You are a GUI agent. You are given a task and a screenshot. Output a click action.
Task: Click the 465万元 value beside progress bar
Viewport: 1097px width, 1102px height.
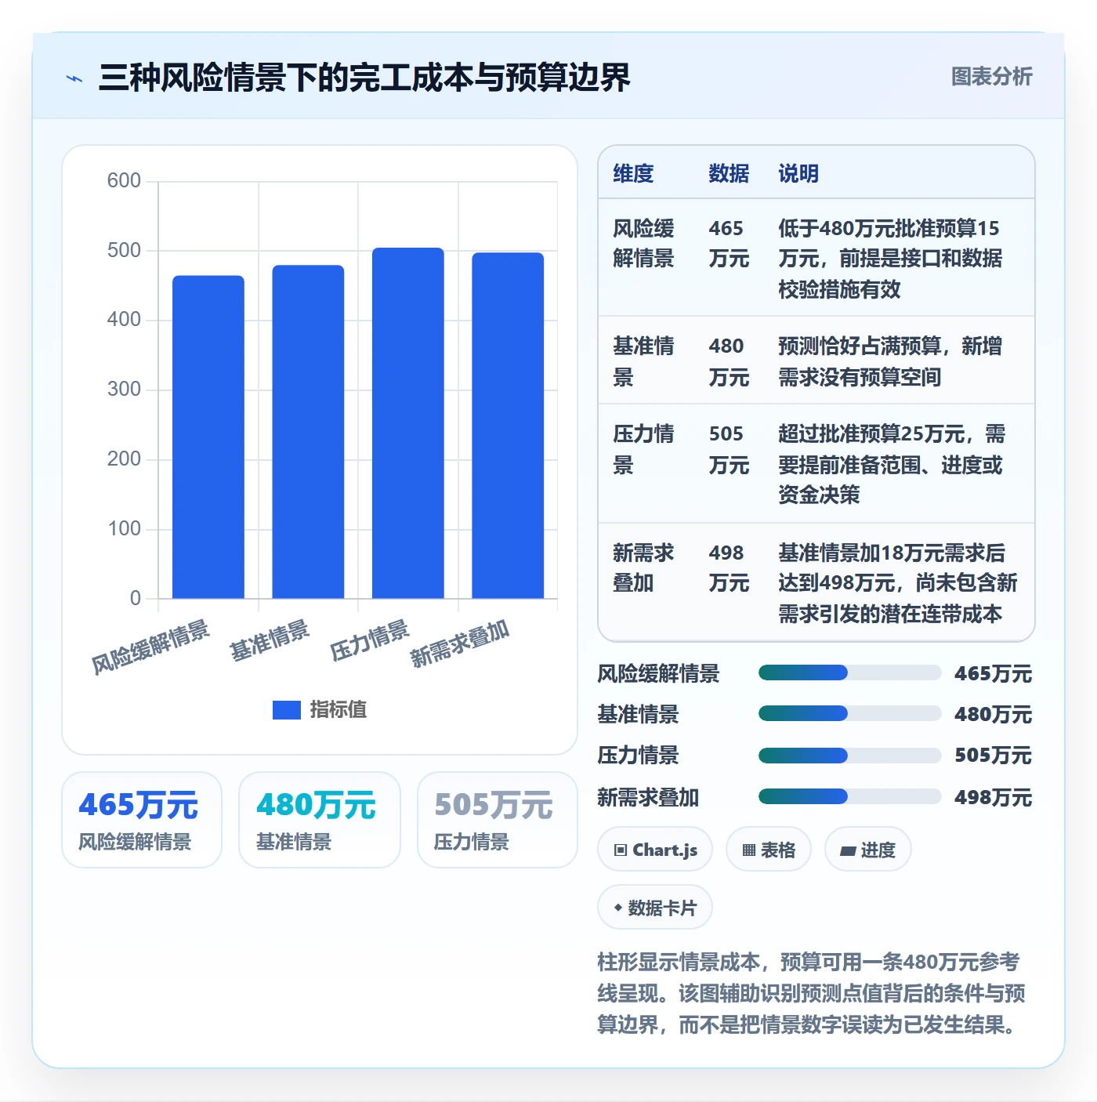[x=993, y=674]
